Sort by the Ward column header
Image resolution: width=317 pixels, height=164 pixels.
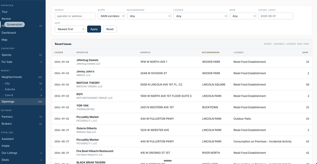305,52
